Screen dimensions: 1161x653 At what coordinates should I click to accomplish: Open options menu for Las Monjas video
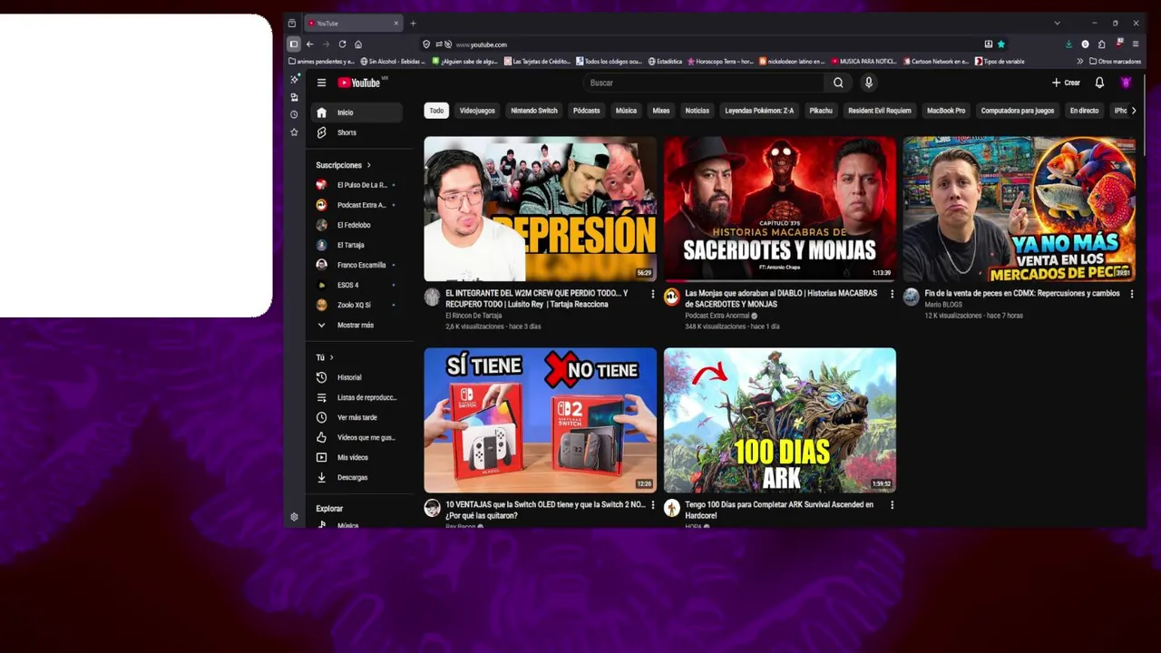point(892,294)
